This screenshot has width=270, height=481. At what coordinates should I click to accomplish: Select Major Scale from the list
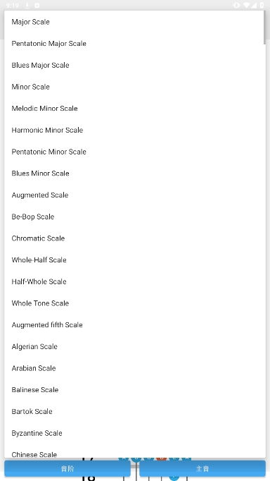tap(135, 22)
